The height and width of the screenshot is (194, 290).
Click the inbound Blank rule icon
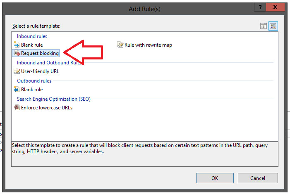pos(17,45)
